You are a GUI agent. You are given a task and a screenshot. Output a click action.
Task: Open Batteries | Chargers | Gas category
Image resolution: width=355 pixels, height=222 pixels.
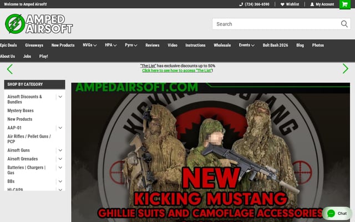(x=26, y=170)
